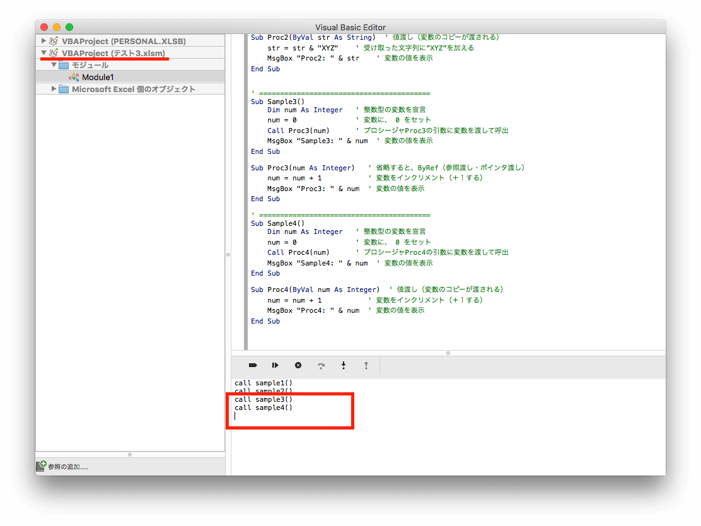Select VBAProject (テスト3.xlsm) project label

pos(113,53)
